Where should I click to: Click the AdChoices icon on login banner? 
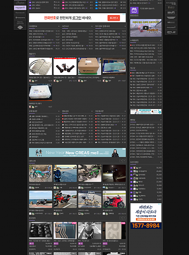pos(125,14)
